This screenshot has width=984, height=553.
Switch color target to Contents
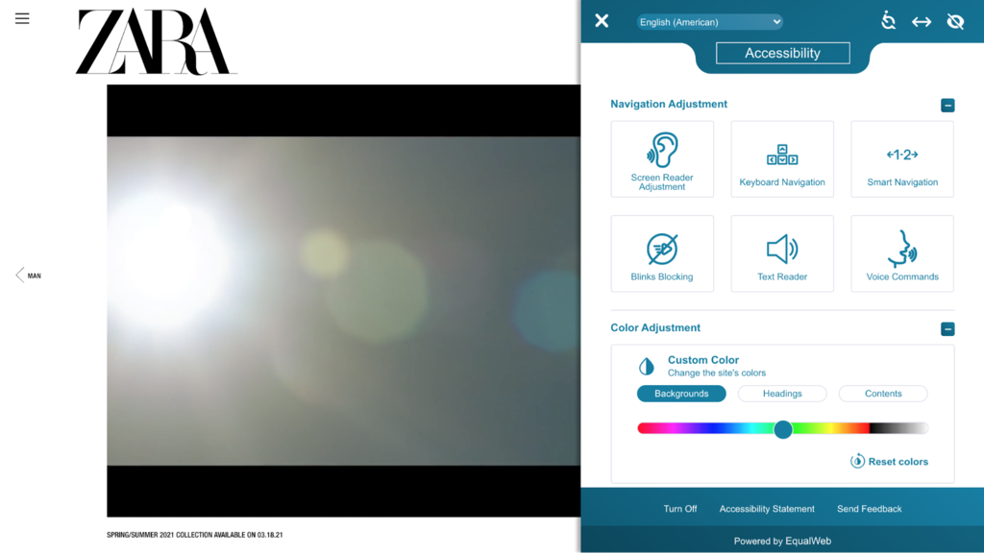point(882,393)
